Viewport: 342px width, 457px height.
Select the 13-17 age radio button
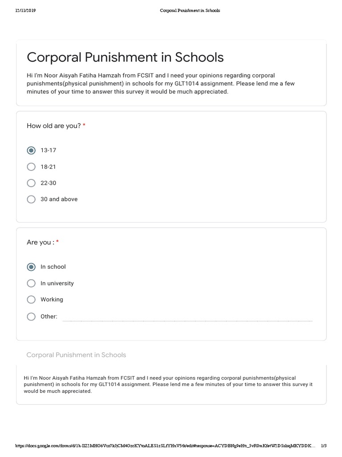[31, 150]
